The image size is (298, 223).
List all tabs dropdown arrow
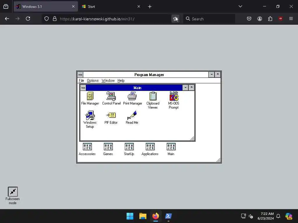click(x=240, y=6)
